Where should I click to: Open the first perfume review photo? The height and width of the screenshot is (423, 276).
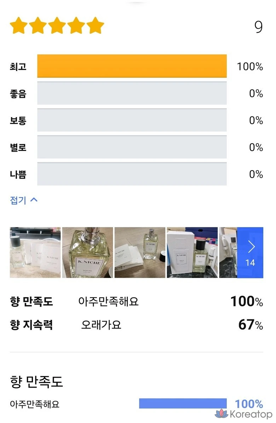tap(35, 253)
